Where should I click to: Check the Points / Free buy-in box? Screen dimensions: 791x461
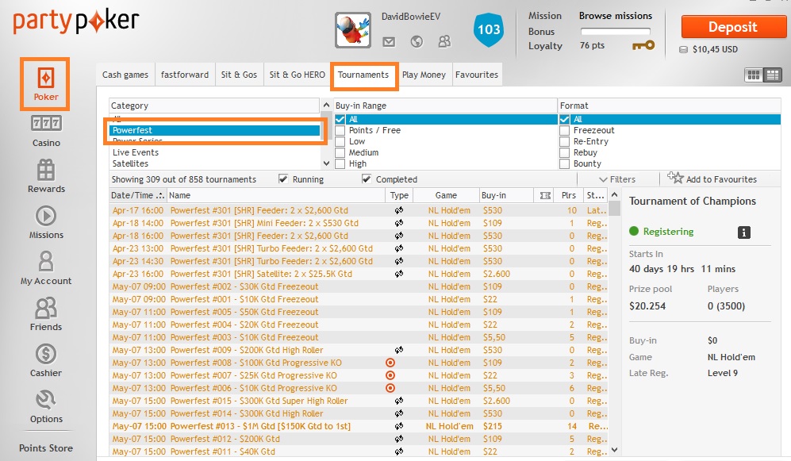click(x=340, y=130)
